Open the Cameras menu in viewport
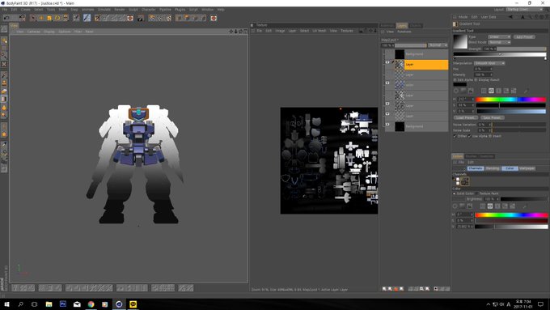The height and width of the screenshot is (310, 550). (34, 32)
